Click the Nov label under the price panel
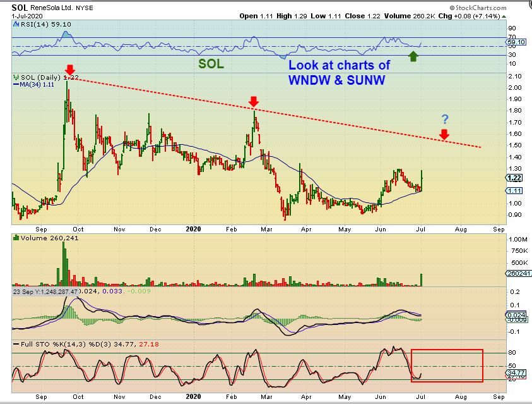 point(119,230)
